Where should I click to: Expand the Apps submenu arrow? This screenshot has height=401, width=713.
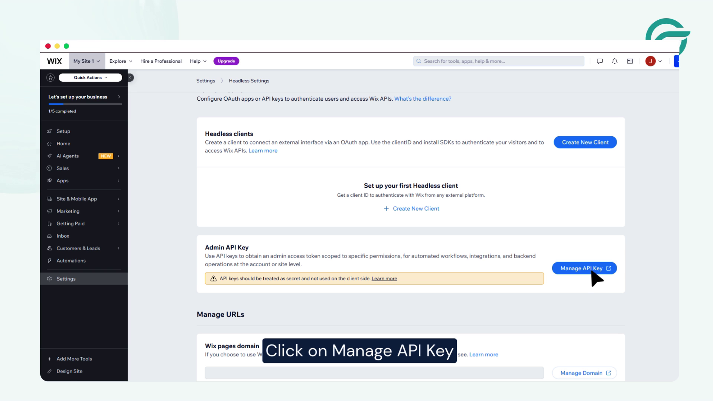click(x=118, y=181)
